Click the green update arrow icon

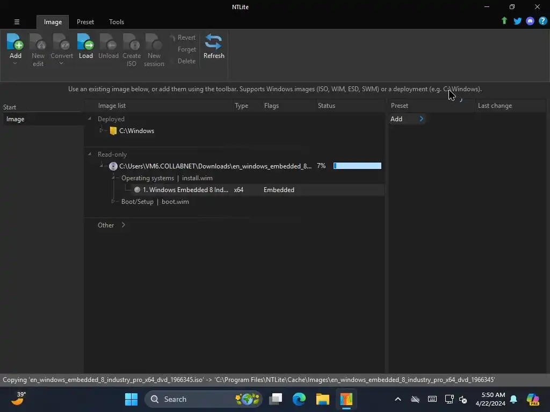click(504, 21)
